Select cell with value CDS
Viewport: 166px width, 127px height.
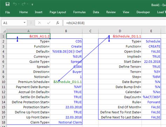coord(66,41)
